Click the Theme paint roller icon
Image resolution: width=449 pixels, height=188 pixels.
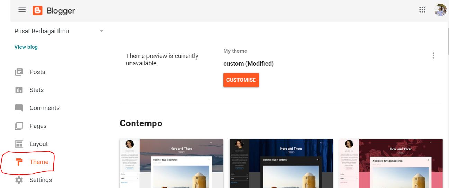pyautogui.click(x=19, y=162)
